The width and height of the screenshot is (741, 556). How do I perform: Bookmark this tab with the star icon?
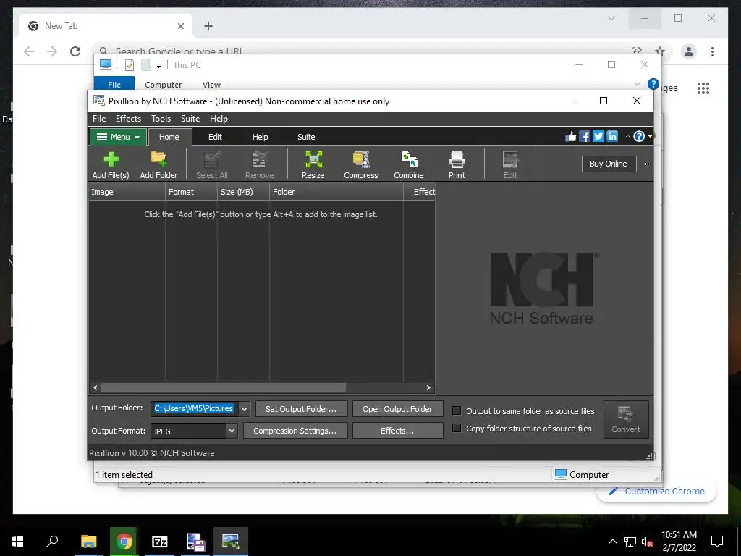660,51
